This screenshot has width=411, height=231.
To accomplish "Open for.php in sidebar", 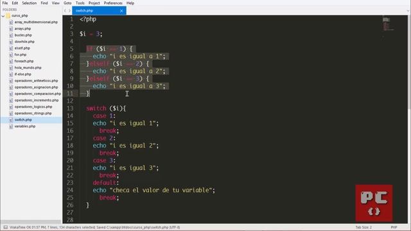I will (x=21, y=55).
